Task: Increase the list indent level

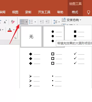Action: tap(48, 22)
